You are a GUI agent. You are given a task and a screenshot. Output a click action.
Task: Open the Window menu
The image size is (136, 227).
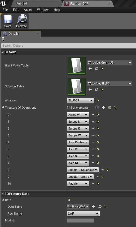(x=43, y=10)
